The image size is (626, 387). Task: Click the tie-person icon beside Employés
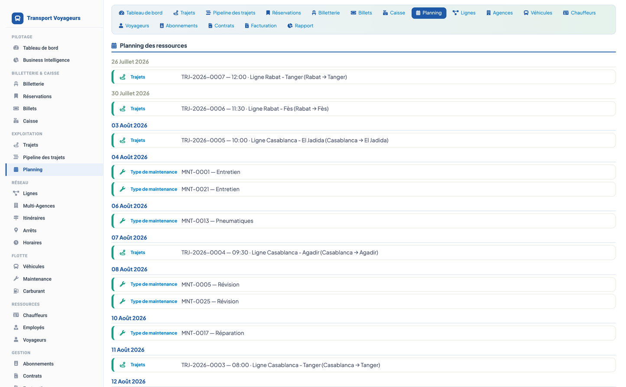(x=16, y=328)
